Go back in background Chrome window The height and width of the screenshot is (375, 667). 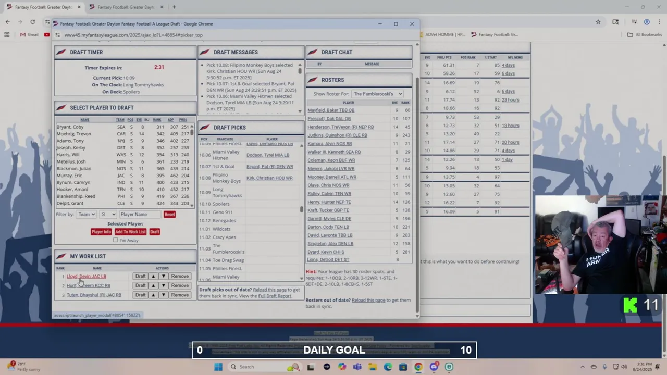[x=7, y=22]
